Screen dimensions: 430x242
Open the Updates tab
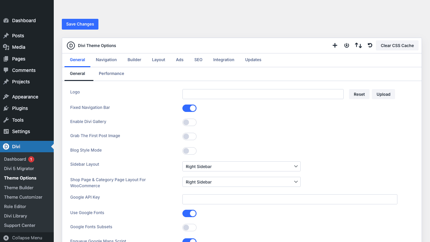pyautogui.click(x=253, y=60)
